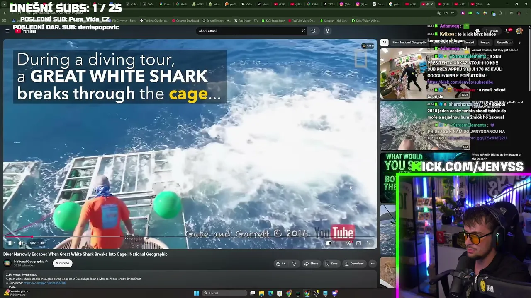Open a new browser tab with the plus
531x298 pixels.
tap(488, 4)
